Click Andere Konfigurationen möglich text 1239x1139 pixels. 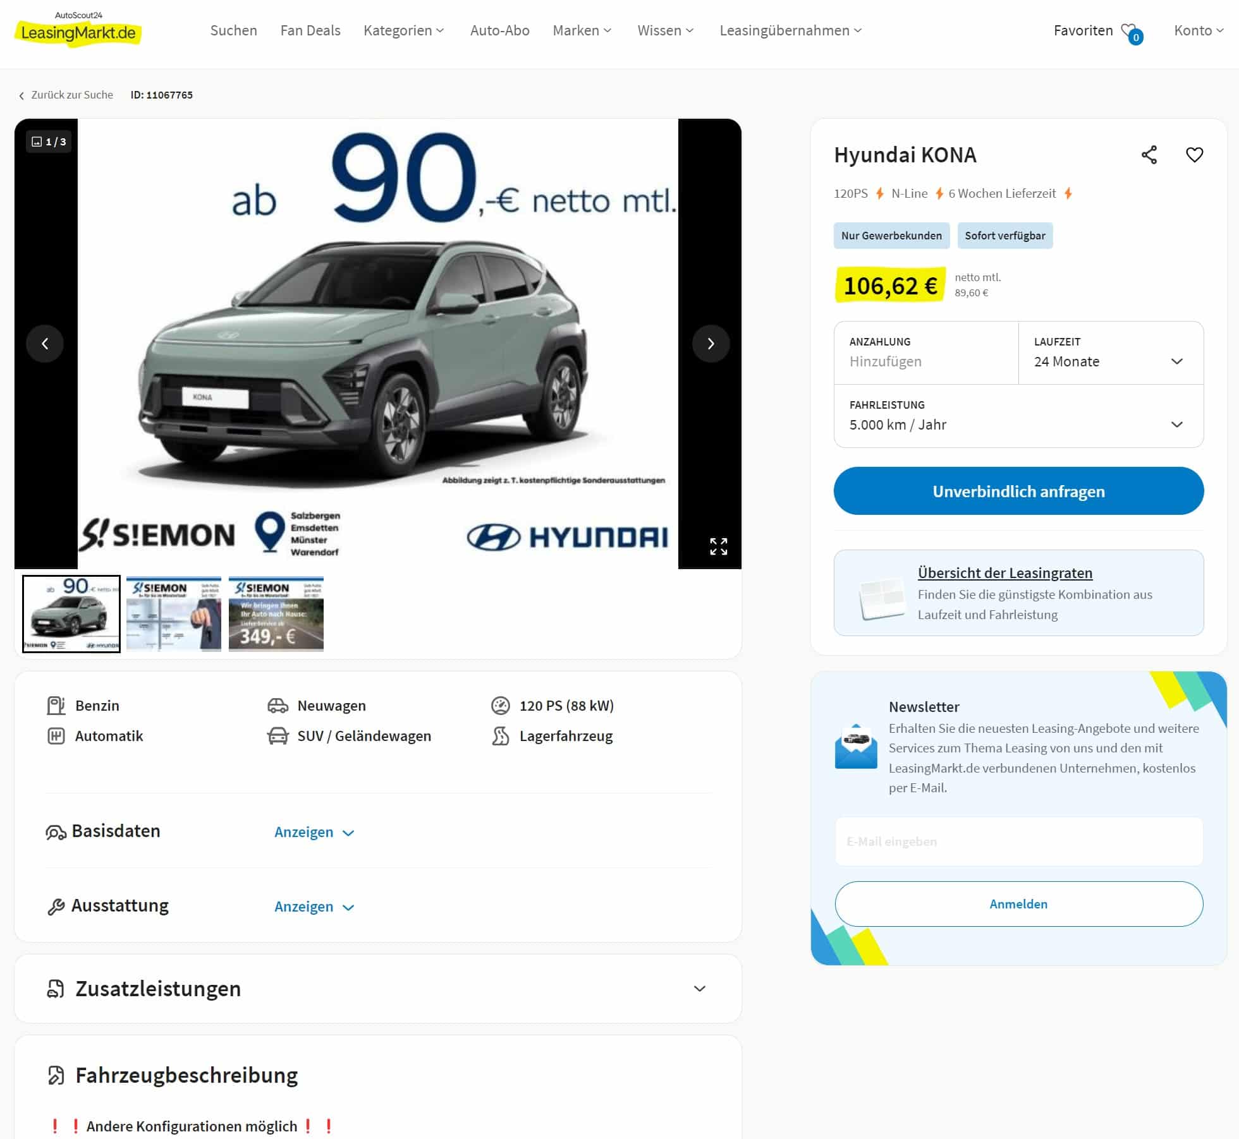point(192,1126)
